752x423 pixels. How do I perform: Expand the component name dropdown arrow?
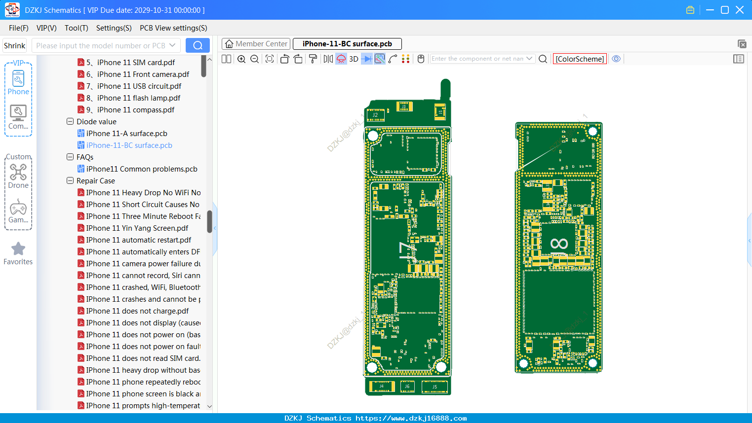point(530,59)
